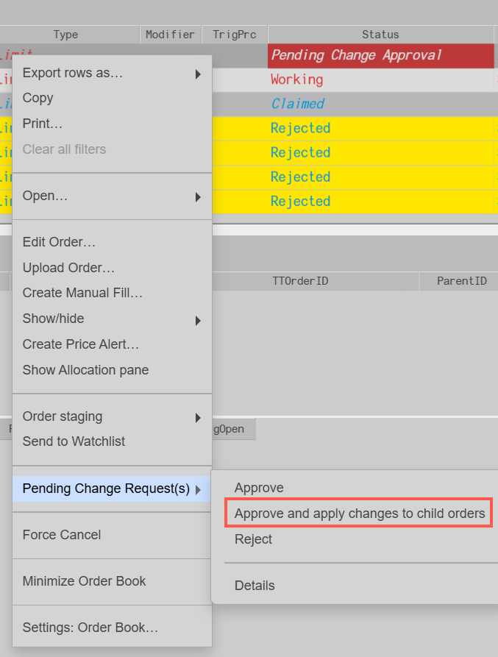Approve the pending change request
Image resolution: width=498 pixels, height=657 pixels.
click(x=259, y=488)
